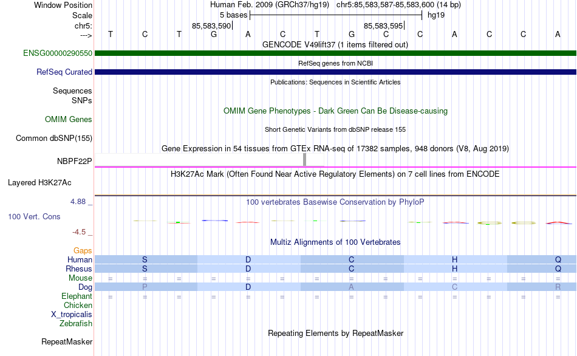
Task: Click the 85,583,590 position marker
Action: click(211, 26)
